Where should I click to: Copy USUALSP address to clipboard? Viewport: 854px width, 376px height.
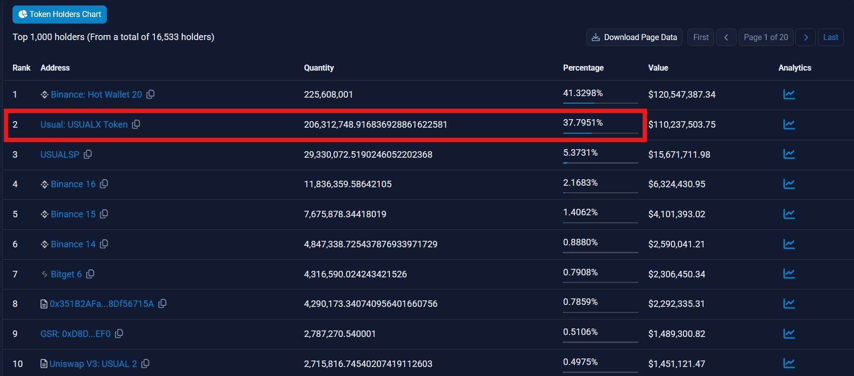pos(88,154)
